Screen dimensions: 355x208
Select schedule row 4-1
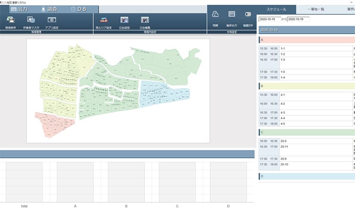307,96
